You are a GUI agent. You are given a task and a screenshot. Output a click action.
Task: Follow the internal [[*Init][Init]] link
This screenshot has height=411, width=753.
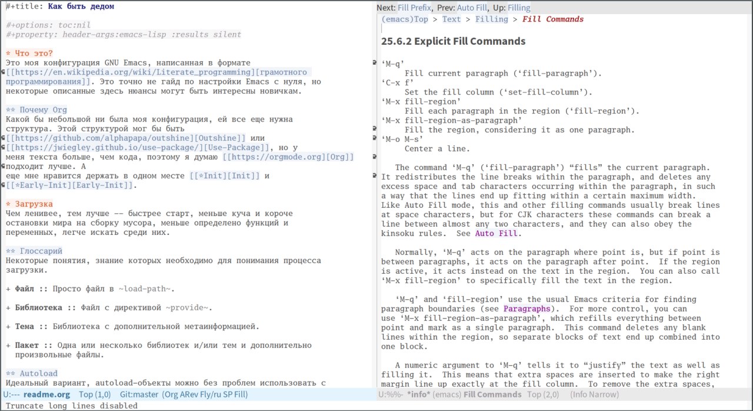point(225,176)
